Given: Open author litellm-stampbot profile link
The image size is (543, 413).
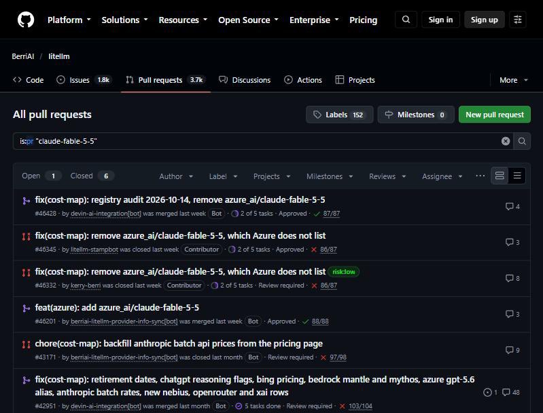Looking at the screenshot, I should [94, 250].
